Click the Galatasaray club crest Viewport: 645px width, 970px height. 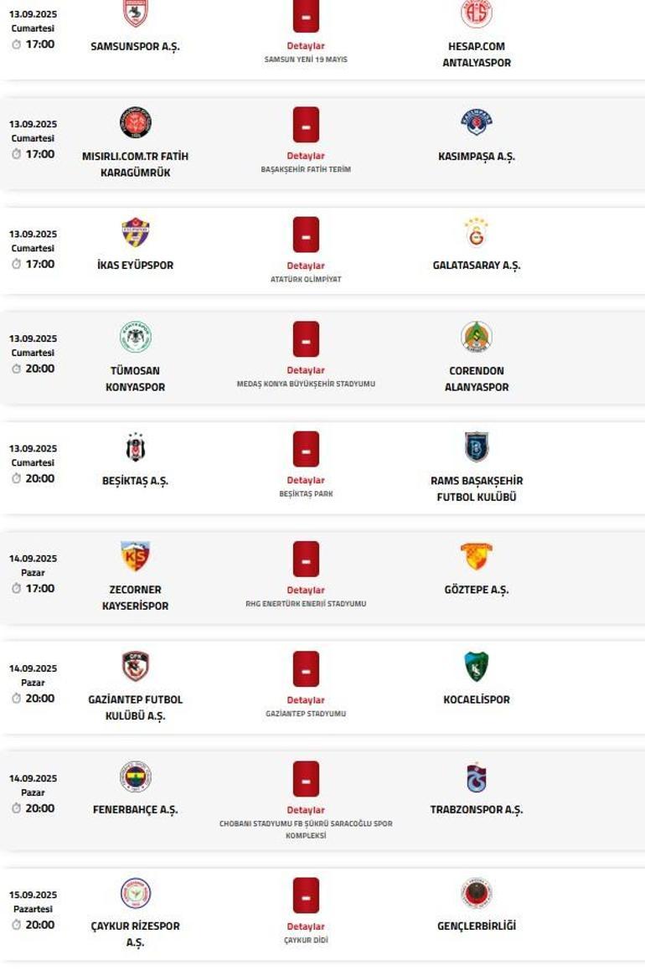(476, 233)
